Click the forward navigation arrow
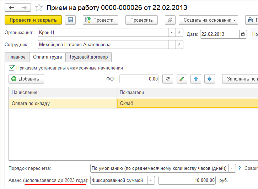Image resolution: width=258 pixels, height=189 pixels. pyautogui.click(x=24, y=7)
